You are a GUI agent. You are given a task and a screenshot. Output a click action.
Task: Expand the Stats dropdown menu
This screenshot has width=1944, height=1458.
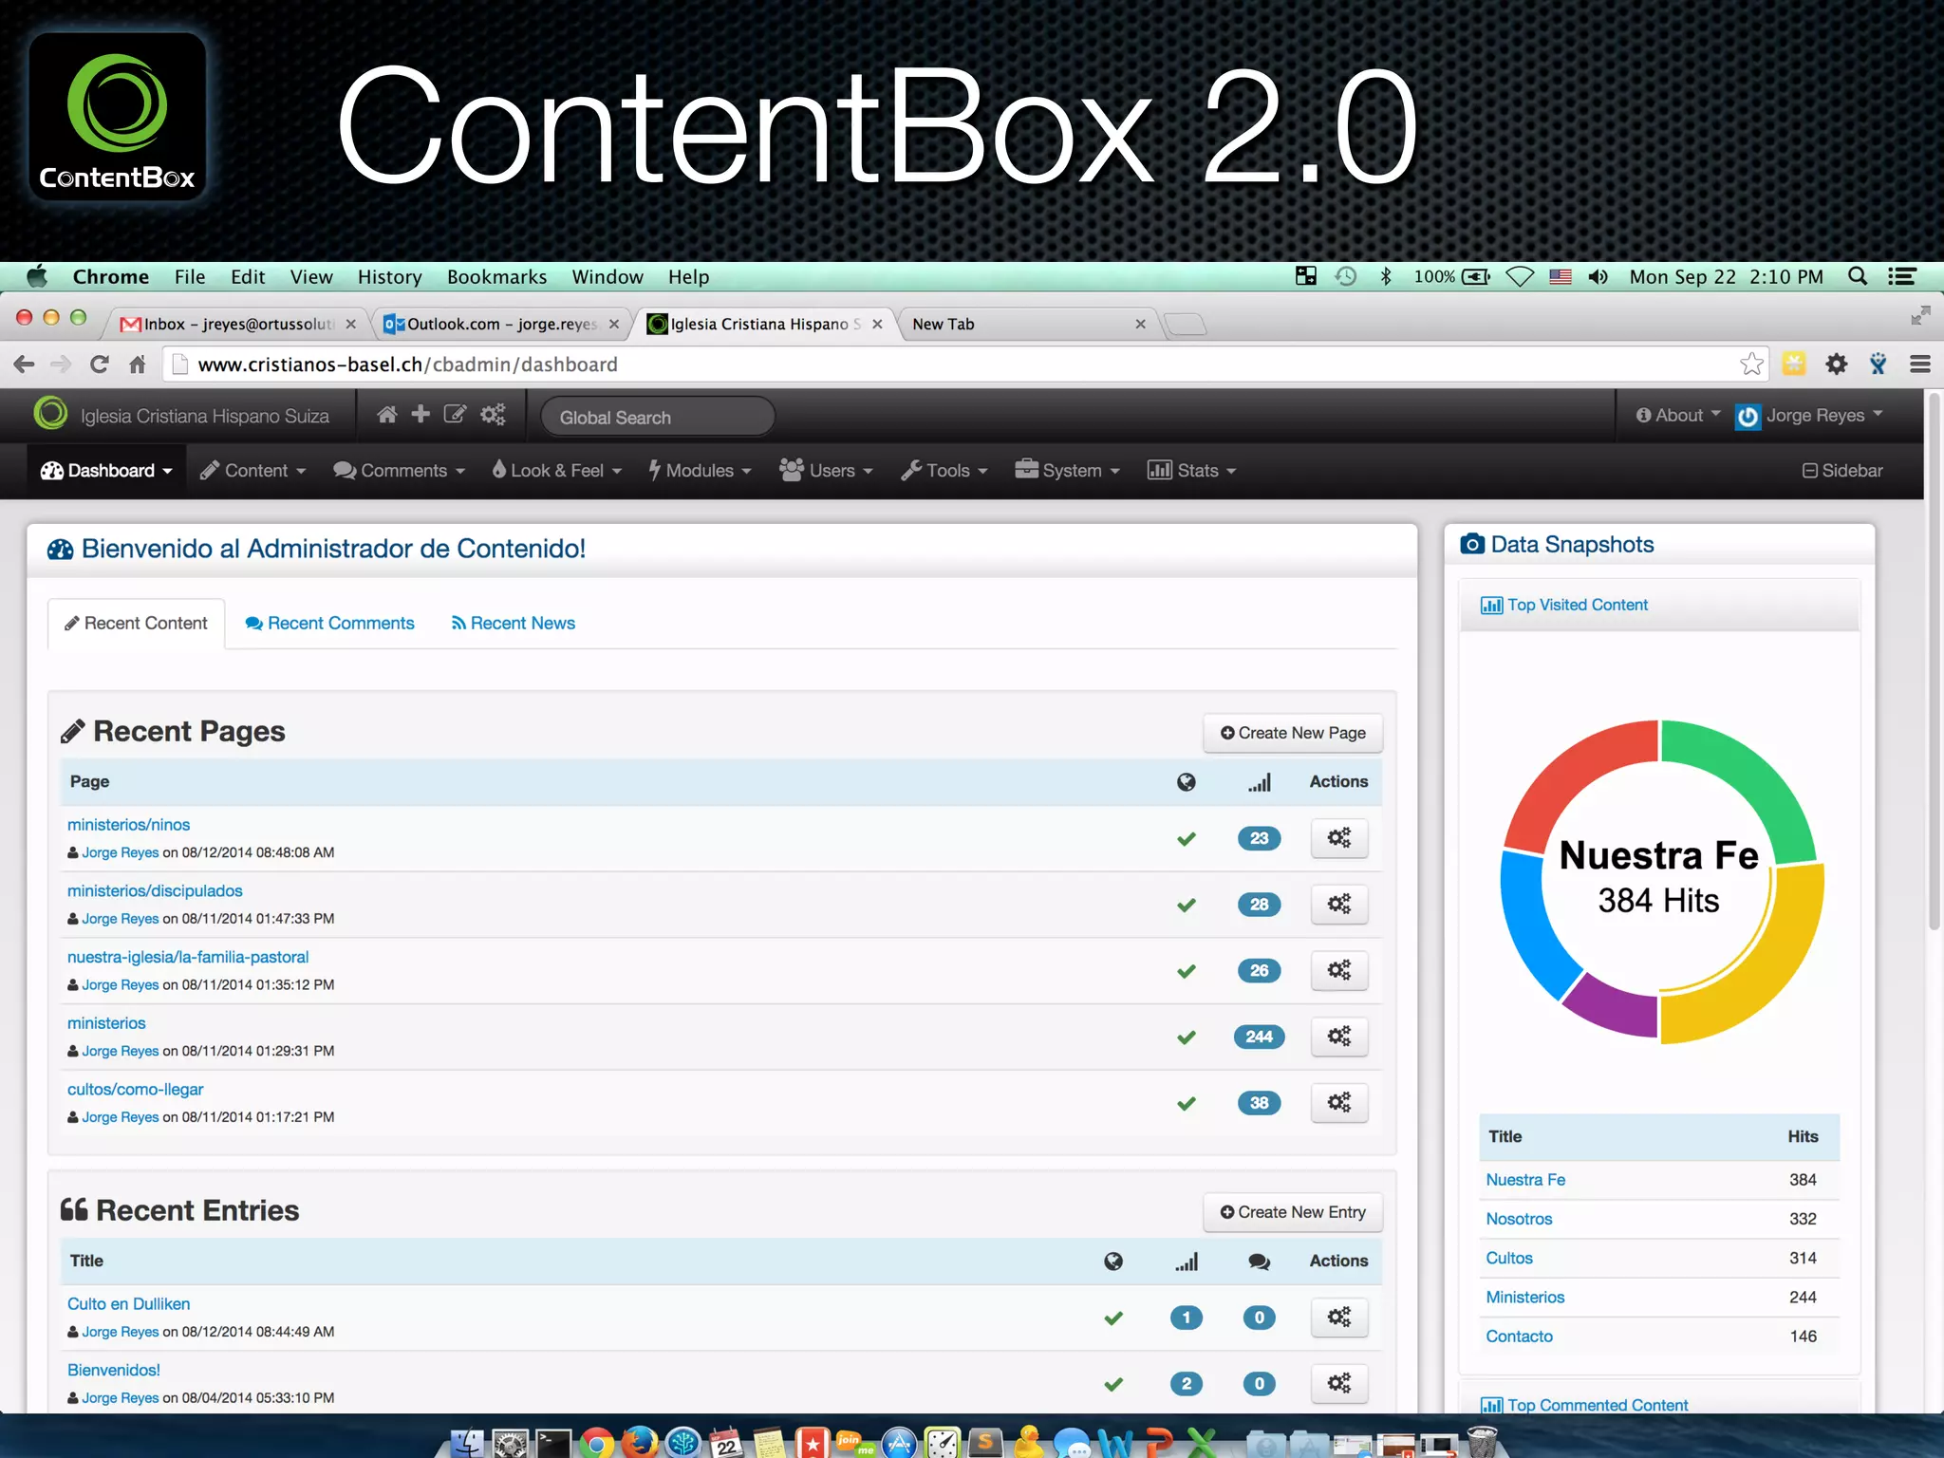point(1191,471)
